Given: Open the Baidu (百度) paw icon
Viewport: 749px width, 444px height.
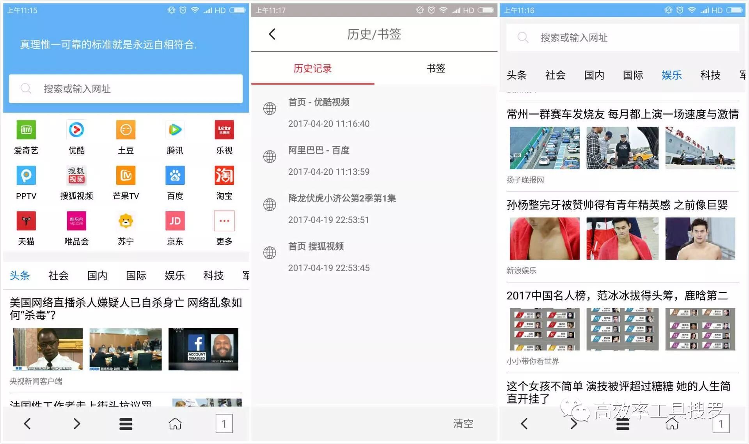Looking at the screenshot, I should [x=175, y=175].
